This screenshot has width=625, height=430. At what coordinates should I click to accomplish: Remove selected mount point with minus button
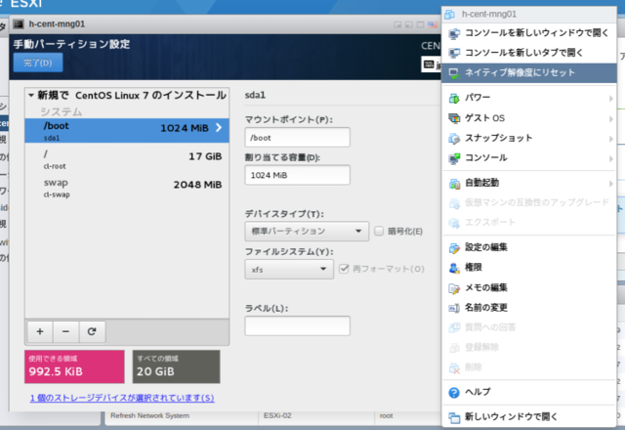pyautogui.click(x=65, y=332)
